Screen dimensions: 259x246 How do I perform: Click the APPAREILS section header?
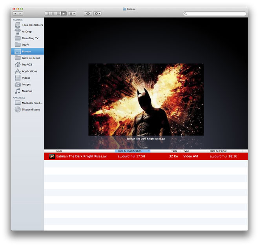tap(19, 98)
